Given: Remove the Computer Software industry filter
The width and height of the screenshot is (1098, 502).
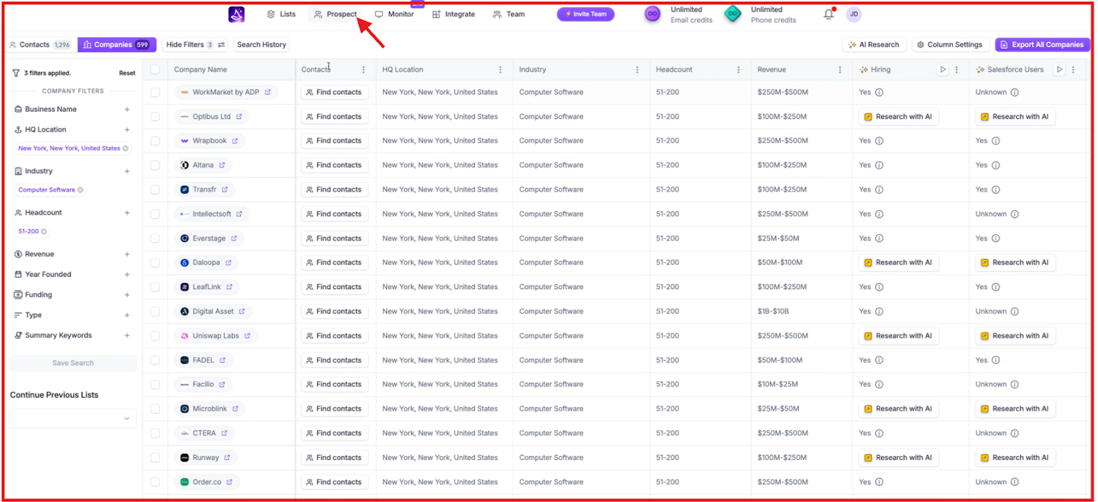Looking at the screenshot, I should [x=80, y=190].
